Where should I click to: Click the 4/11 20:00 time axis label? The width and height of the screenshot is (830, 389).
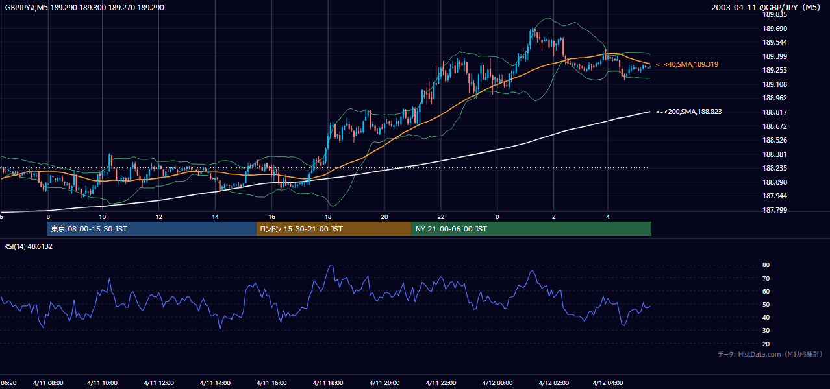pos(385,383)
